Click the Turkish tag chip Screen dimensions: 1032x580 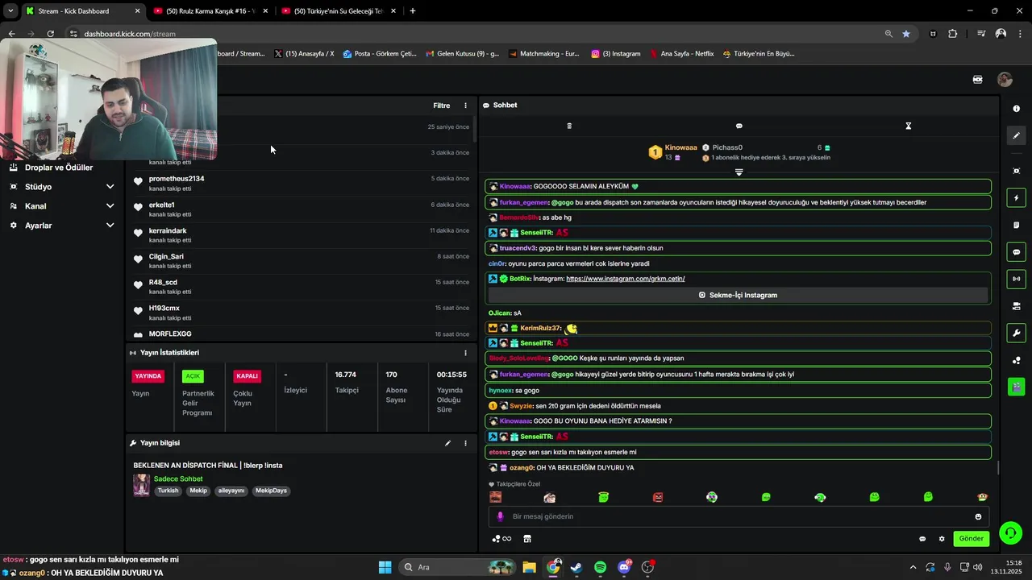click(x=168, y=491)
